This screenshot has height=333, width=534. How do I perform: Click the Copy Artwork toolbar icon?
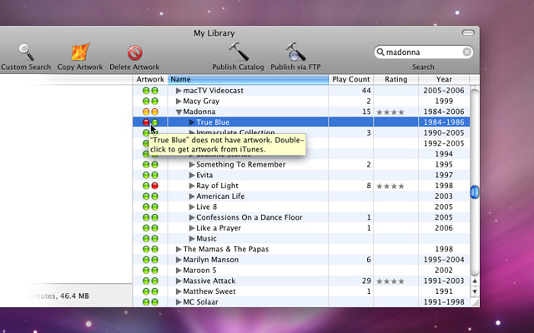(x=80, y=52)
